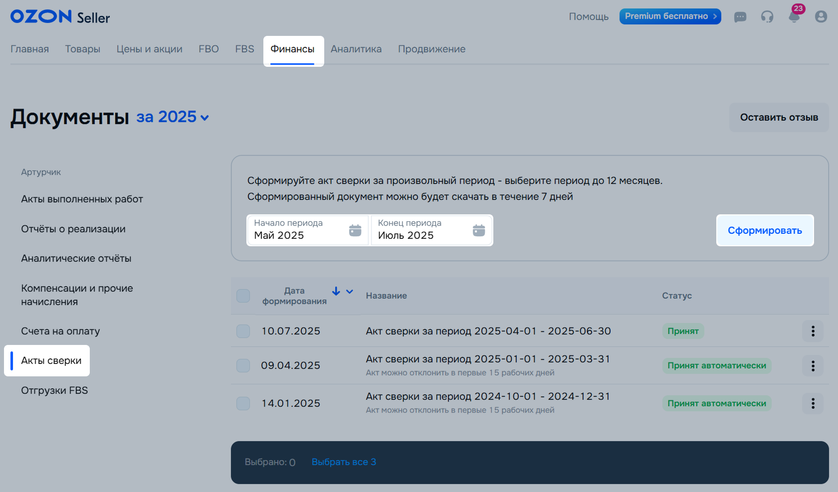This screenshot has width=838, height=492.
Task: Click calendar icon in Конец периода field
Action: [x=479, y=230]
